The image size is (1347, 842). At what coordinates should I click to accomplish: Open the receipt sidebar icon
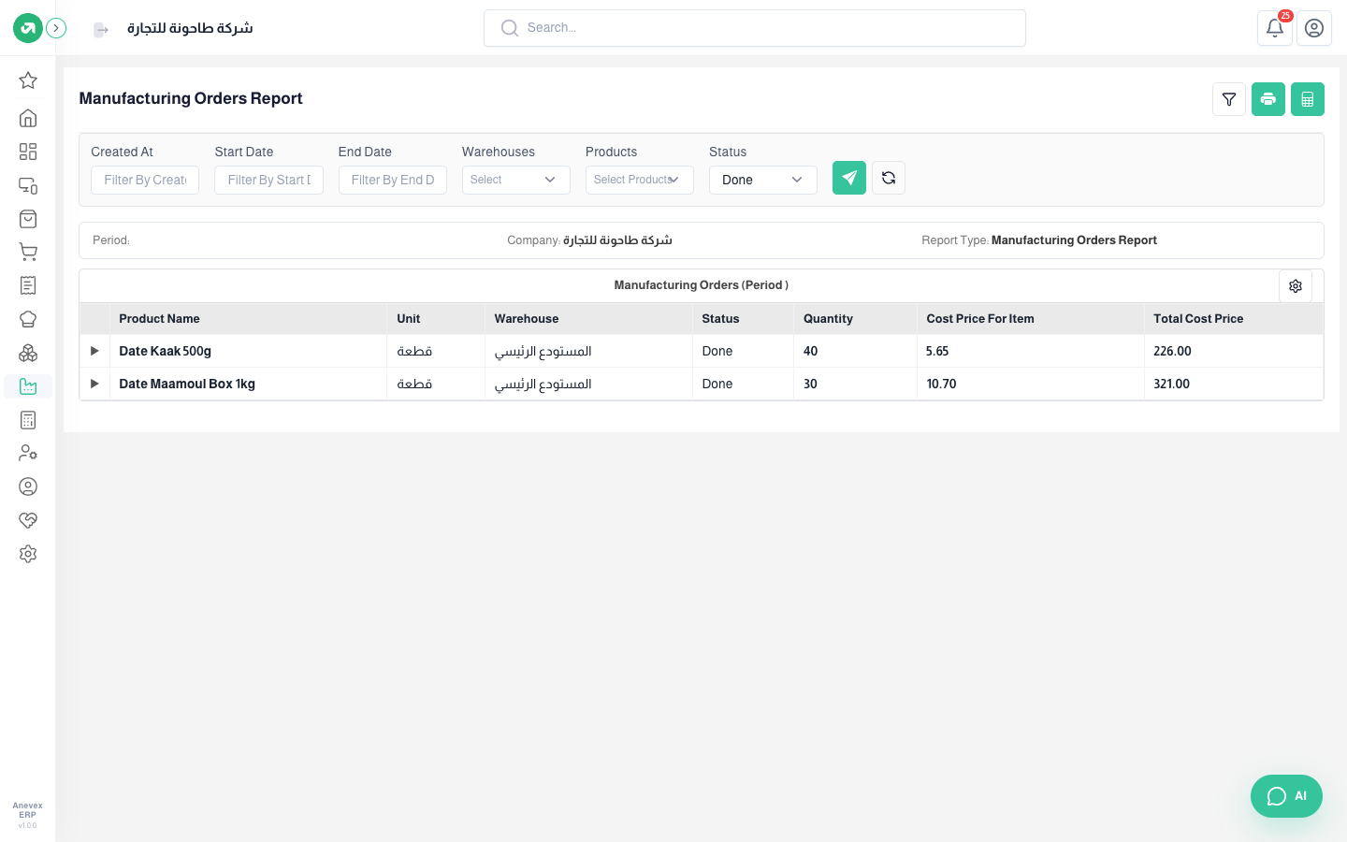[28, 285]
